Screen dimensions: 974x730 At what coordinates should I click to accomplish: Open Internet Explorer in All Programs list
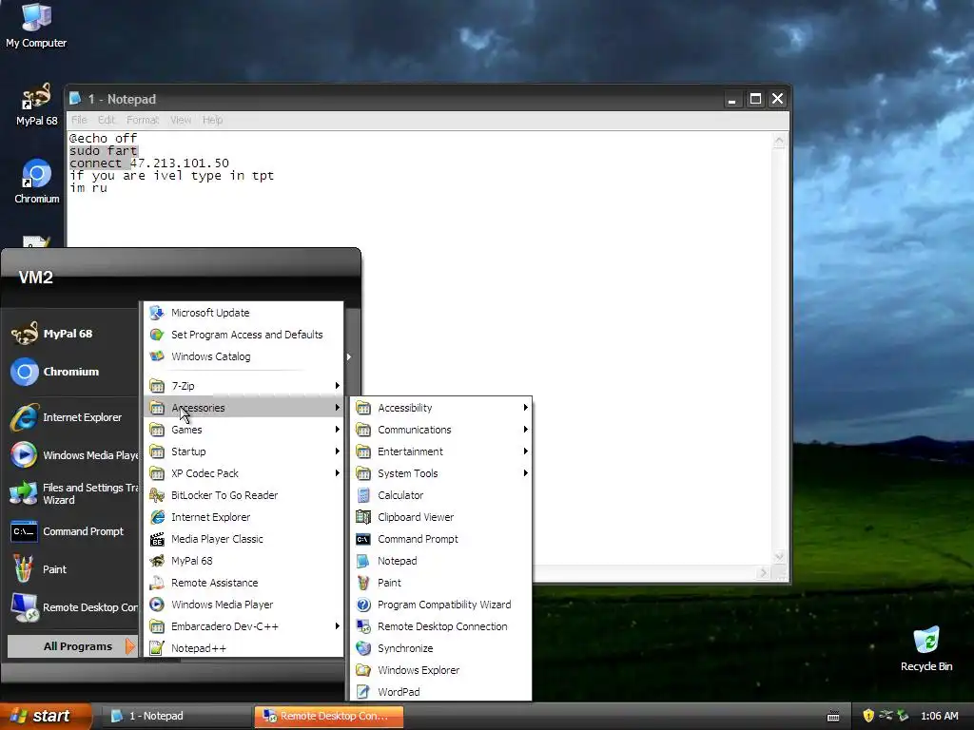243,517
